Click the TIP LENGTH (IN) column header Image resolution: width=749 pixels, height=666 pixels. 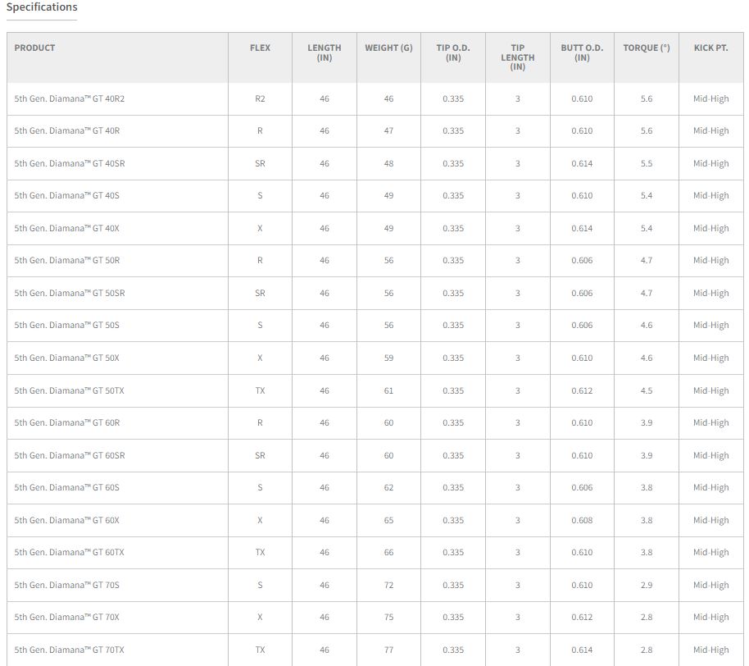click(517, 57)
